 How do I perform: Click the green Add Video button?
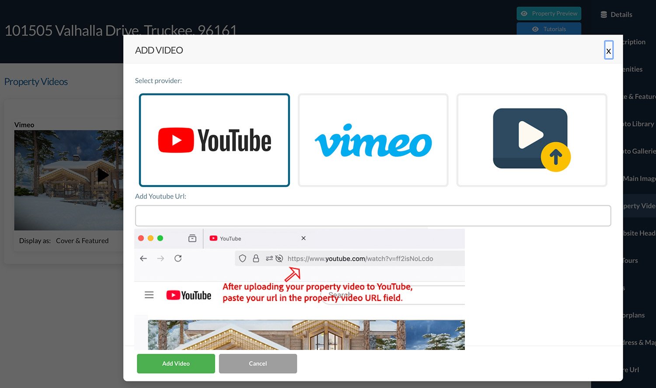point(175,364)
